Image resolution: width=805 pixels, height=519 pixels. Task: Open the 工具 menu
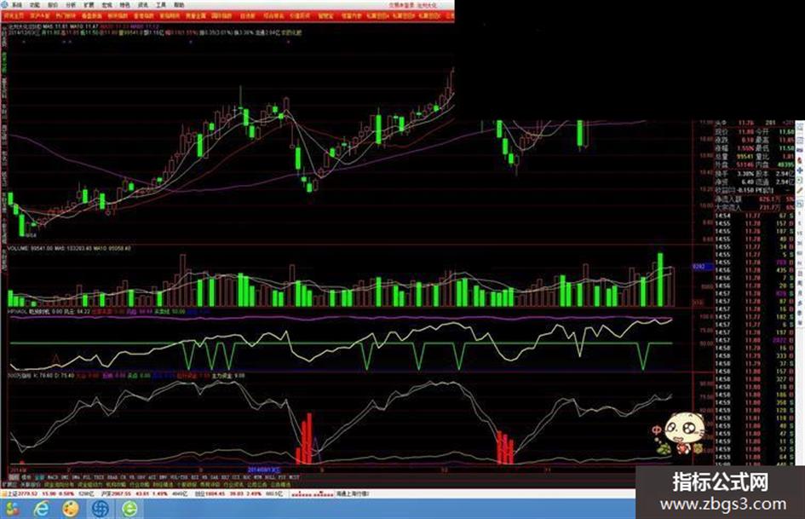(x=161, y=4)
